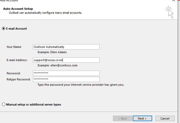Screen dimensions: 180x123
Task: Focus the E-mail Address input box
Action: 66,60
